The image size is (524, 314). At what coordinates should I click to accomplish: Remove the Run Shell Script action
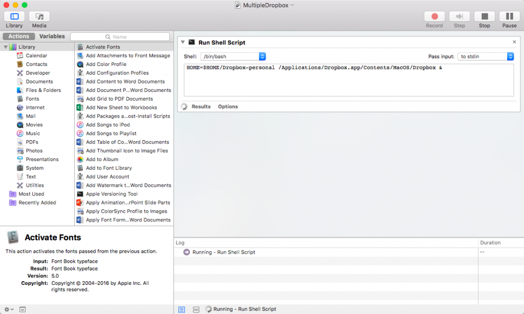tap(514, 42)
